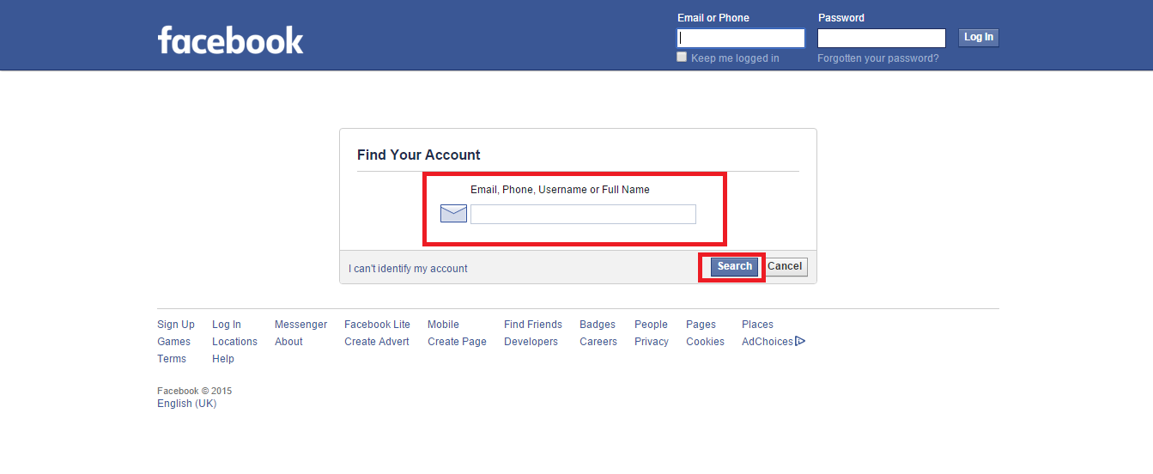The width and height of the screenshot is (1153, 474).
Task: Click the Email or Phone header label
Action: (x=713, y=18)
